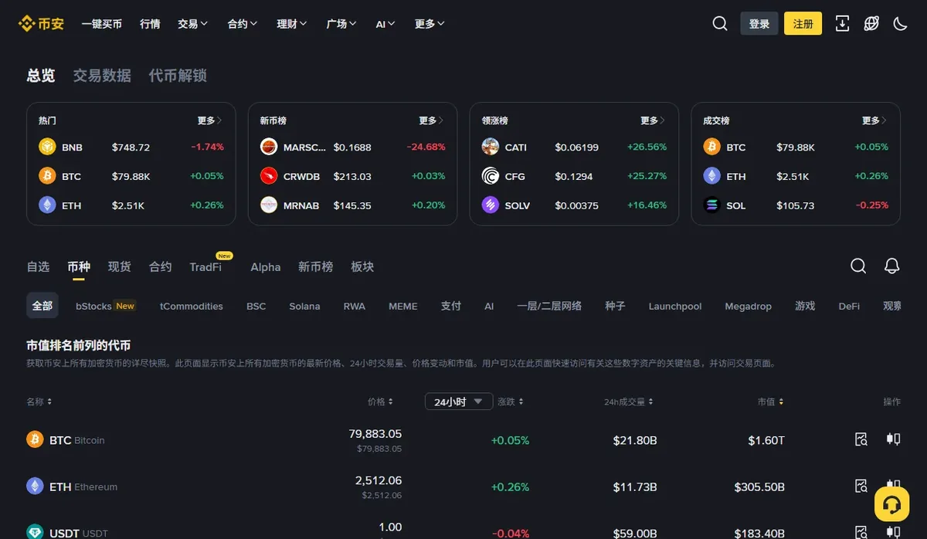This screenshot has width=927, height=539.
Task: Switch to 自选 tab
Action: tap(38, 266)
